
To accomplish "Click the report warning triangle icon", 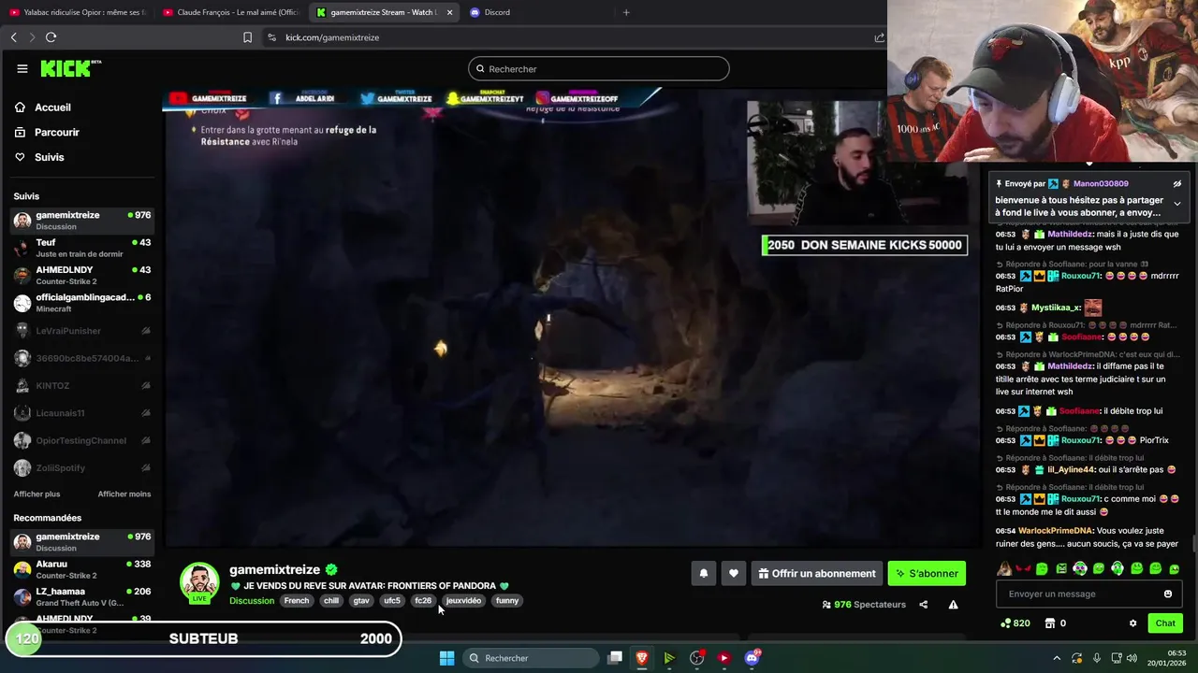I will [953, 605].
